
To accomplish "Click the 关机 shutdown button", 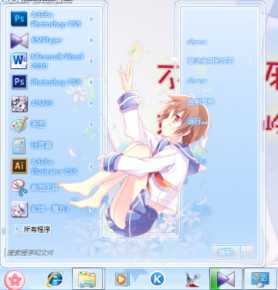I will [x=225, y=252].
